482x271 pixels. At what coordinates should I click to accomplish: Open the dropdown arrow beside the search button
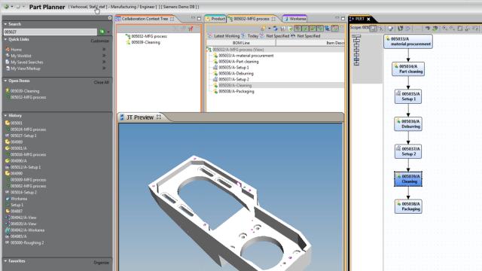pos(108,32)
